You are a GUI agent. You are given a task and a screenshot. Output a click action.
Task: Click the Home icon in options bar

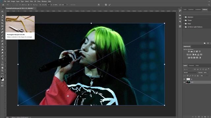click(x=3, y=5)
